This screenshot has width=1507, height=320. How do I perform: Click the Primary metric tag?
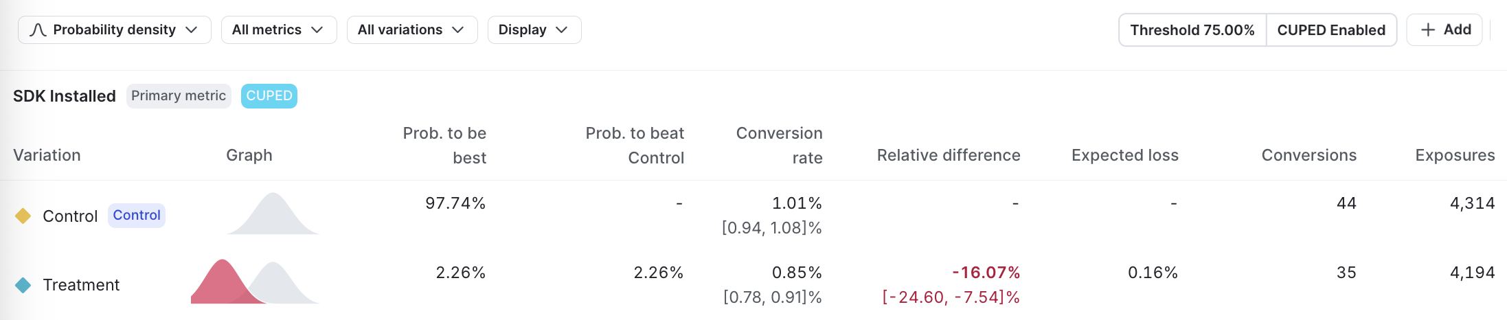pos(179,96)
